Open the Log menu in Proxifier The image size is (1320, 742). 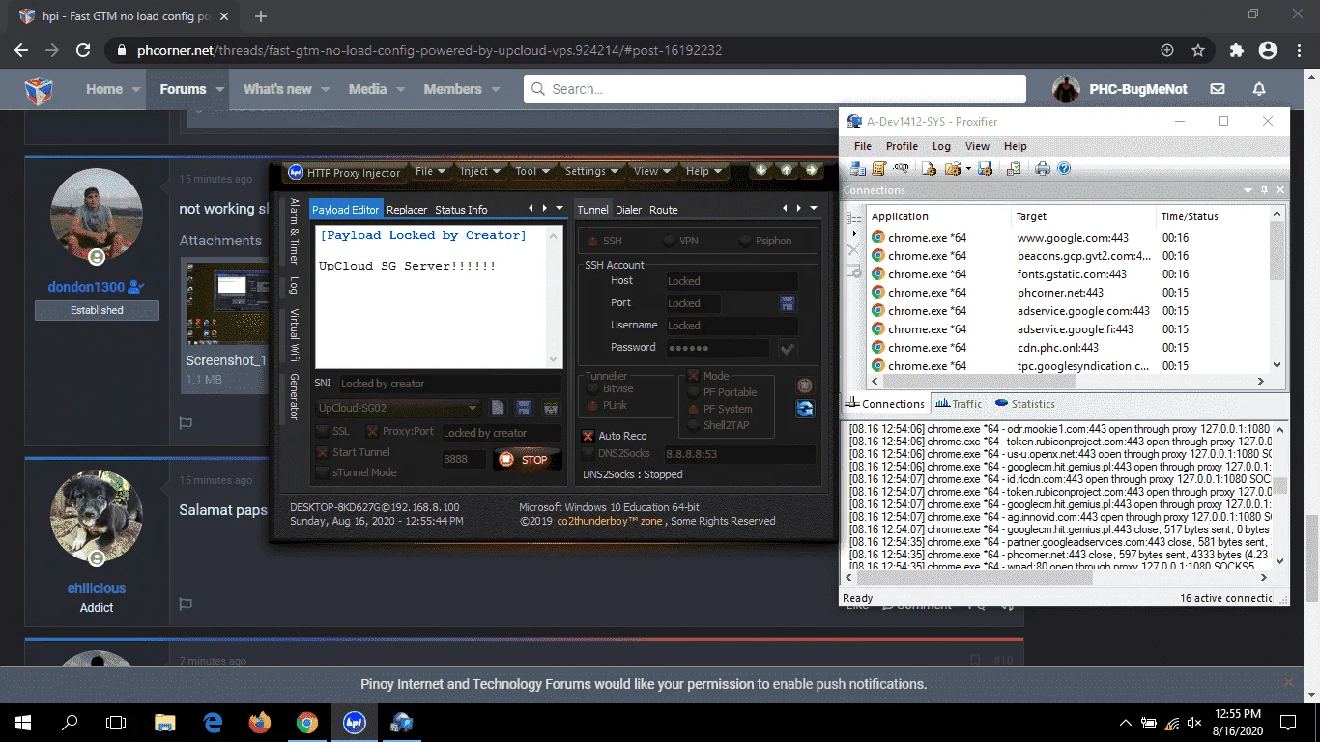tap(941, 146)
